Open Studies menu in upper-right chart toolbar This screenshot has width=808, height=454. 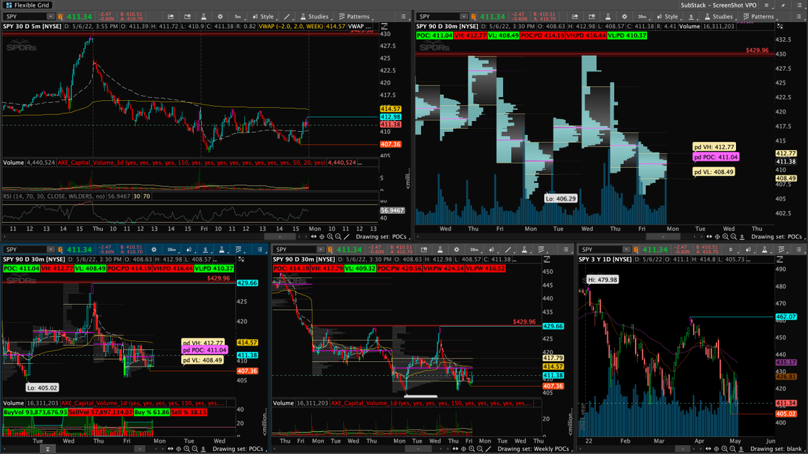click(720, 16)
